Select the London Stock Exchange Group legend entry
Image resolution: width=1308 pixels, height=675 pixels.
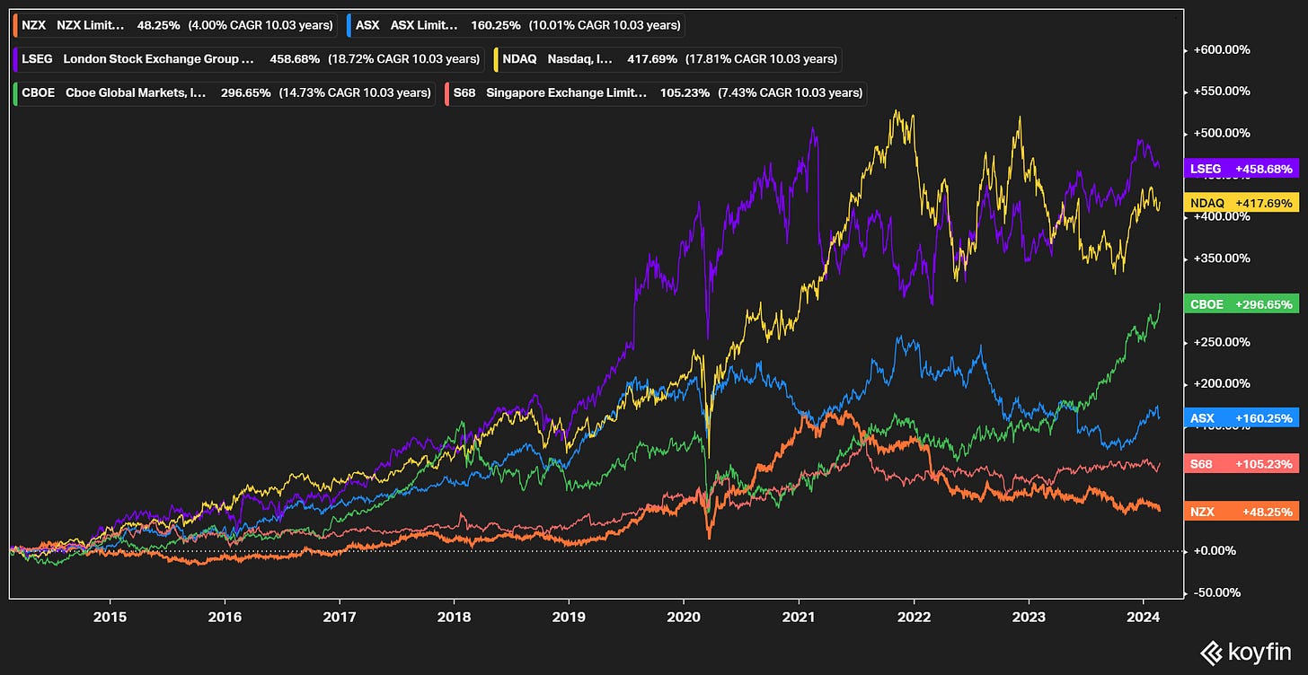(x=248, y=59)
